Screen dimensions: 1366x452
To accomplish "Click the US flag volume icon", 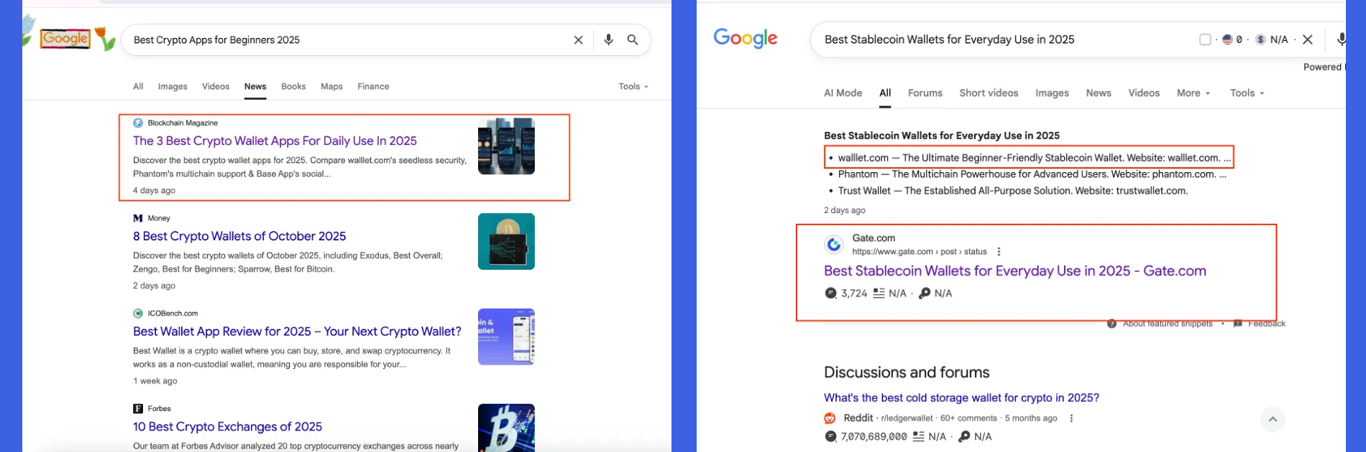I will (1228, 39).
